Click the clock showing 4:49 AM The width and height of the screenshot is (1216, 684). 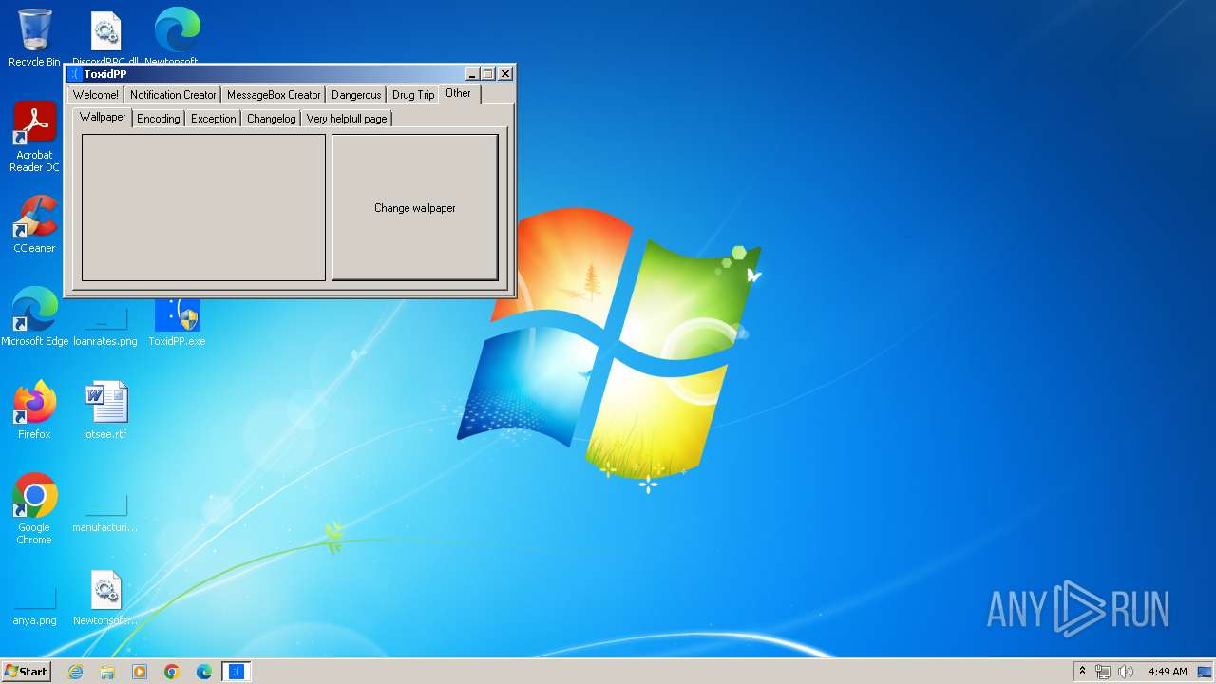(1167, 672)
